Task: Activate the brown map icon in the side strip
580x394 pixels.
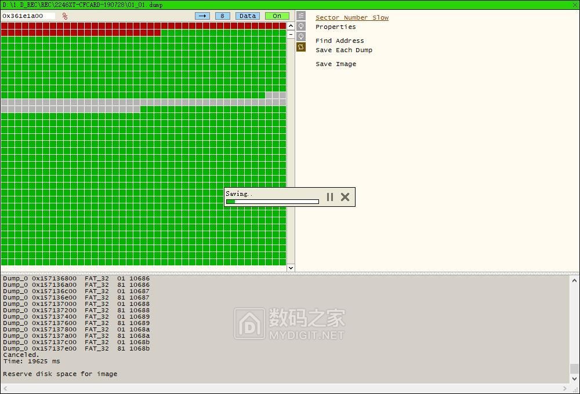Action: click(x=301, y=47)
